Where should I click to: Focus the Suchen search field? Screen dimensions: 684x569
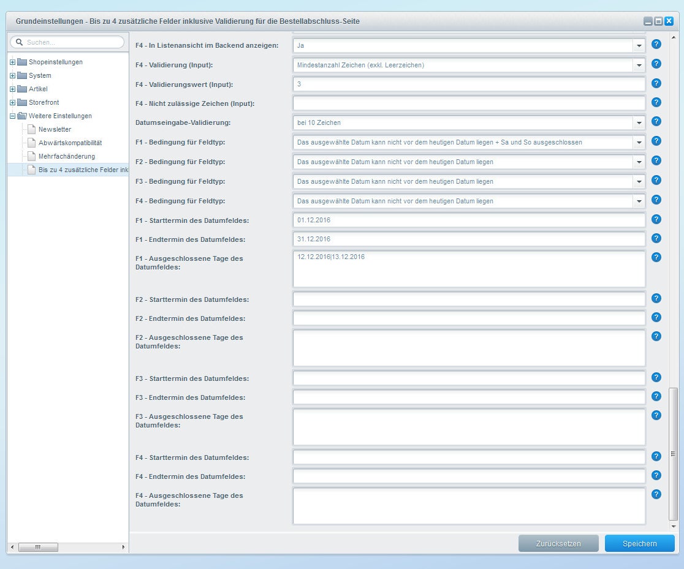pos(67,42)
